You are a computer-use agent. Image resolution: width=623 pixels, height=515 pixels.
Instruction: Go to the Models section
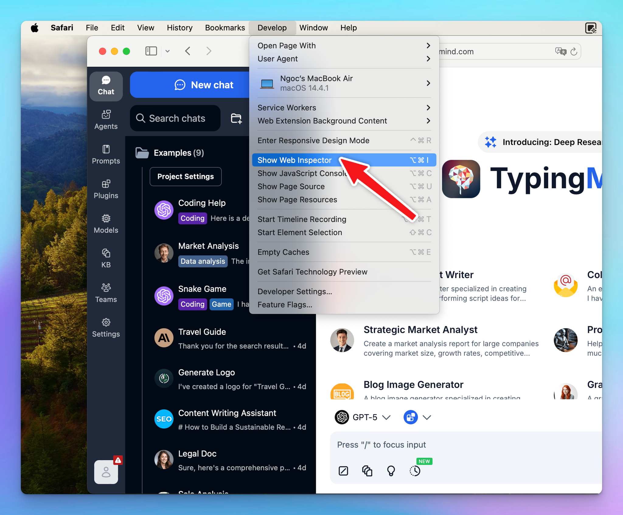click(106, 224)
